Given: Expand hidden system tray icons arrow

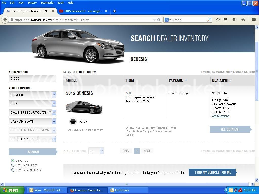Looking at the screenshot, I should coord(226,190).
